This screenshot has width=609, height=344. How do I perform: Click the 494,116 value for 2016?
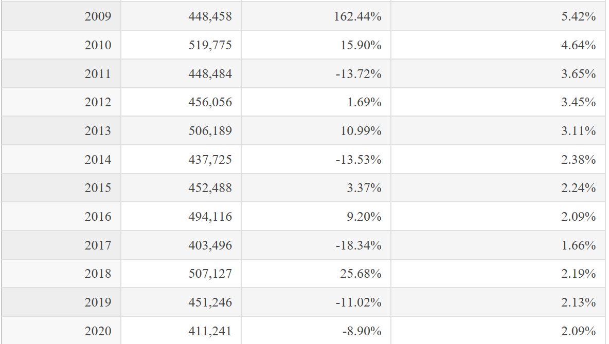pos(181,216)
